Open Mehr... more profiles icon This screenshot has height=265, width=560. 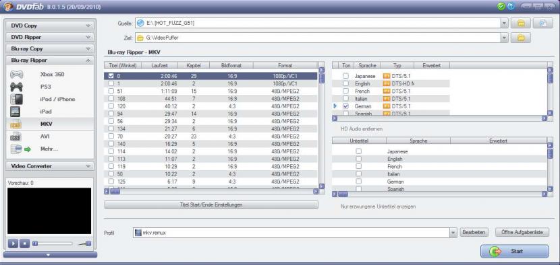pos(21,149)
